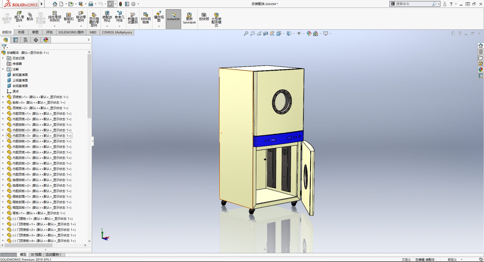Switch to 布局 ribbon tab
Viewport: 484px width, 262px height.
21,32
